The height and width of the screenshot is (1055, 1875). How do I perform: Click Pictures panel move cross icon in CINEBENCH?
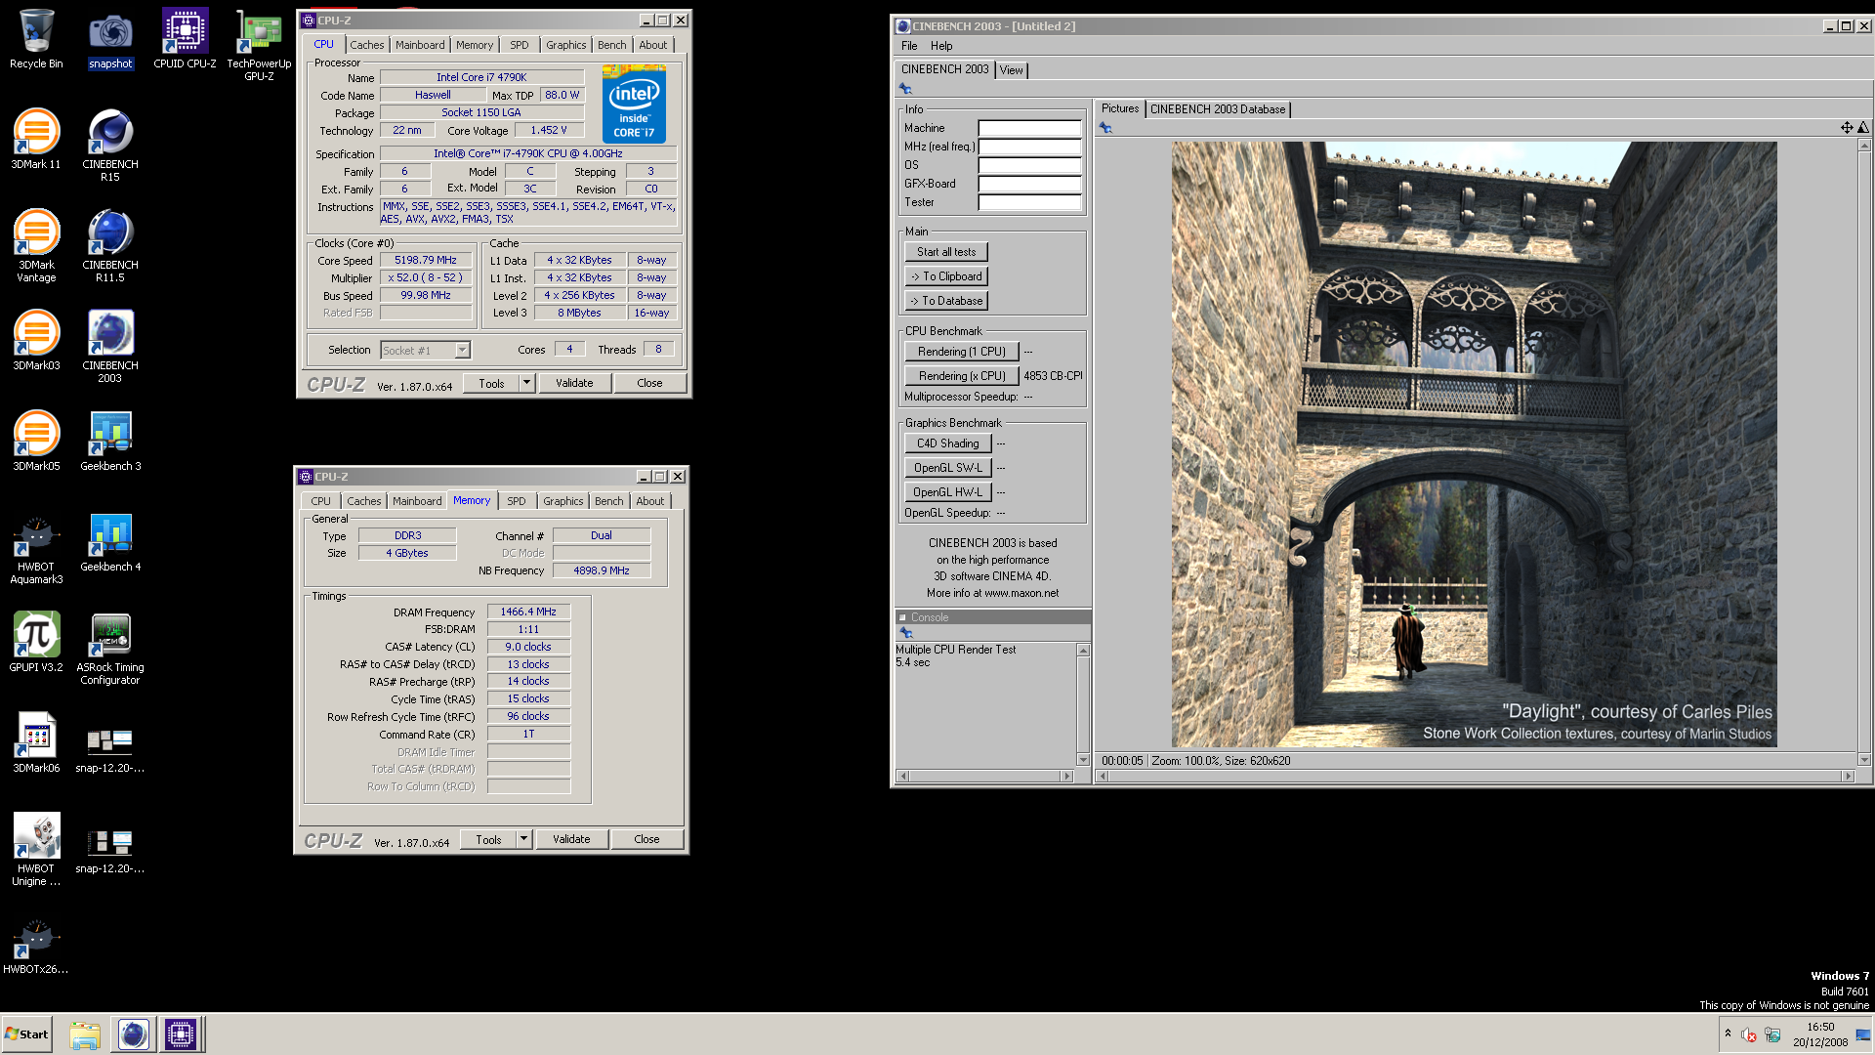[x=1846, y=128]
